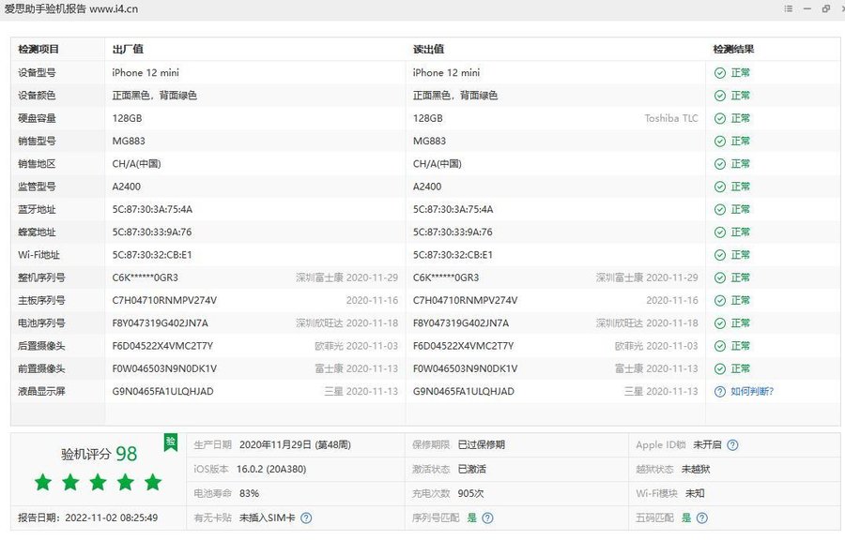Click the 读出值 column header
This screenshot has height=540, width=845.
[428, 49]
